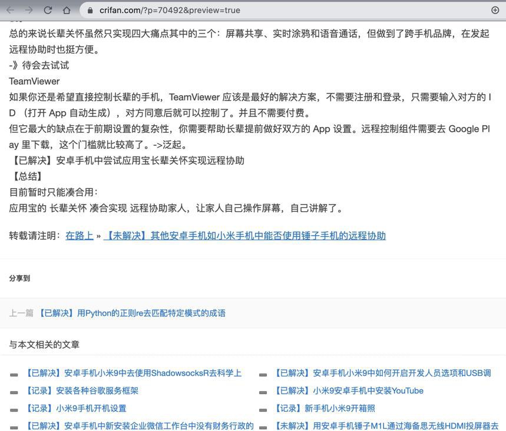Open related article about 企业微信工作台
Screen dimensions: 506x431
point(139,426)
